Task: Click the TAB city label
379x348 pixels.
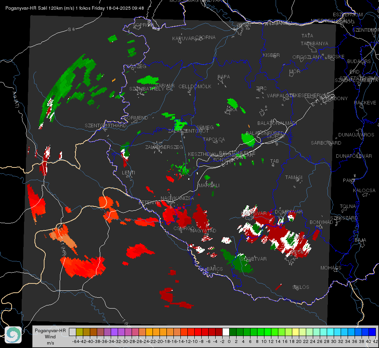Action: tap(274, 161)
